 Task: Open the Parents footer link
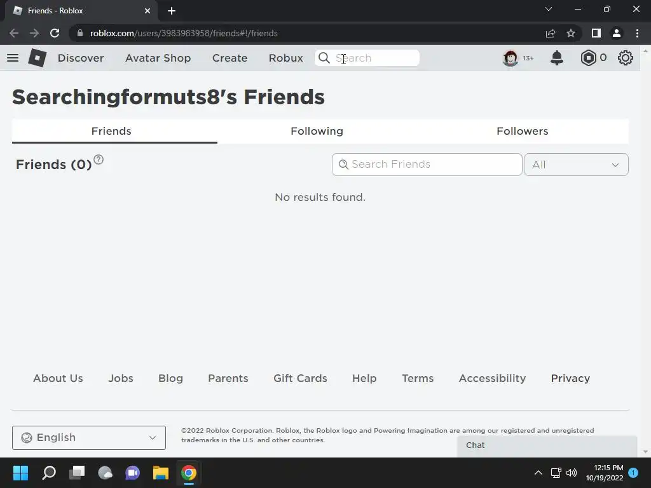pyautogui.click(x=228, y=379)
